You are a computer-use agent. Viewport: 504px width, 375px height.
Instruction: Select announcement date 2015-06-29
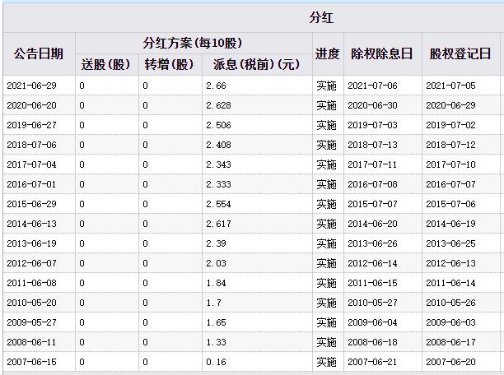[31, 204]
